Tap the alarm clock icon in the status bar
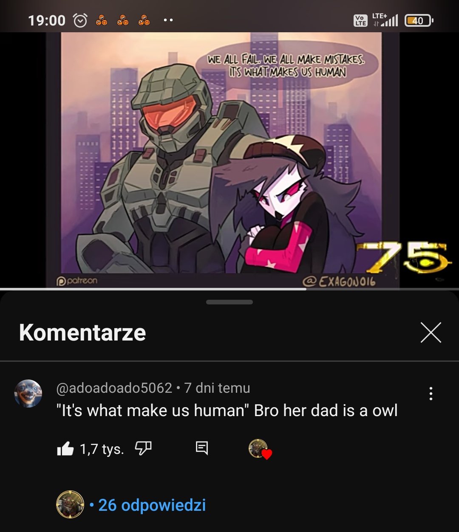Viewport: 459px width, 532px height. [x=80, y=20]
